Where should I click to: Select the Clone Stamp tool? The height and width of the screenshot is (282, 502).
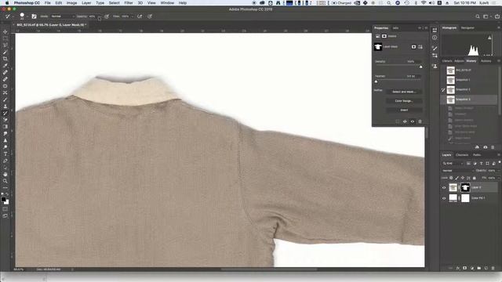point(5,107)
